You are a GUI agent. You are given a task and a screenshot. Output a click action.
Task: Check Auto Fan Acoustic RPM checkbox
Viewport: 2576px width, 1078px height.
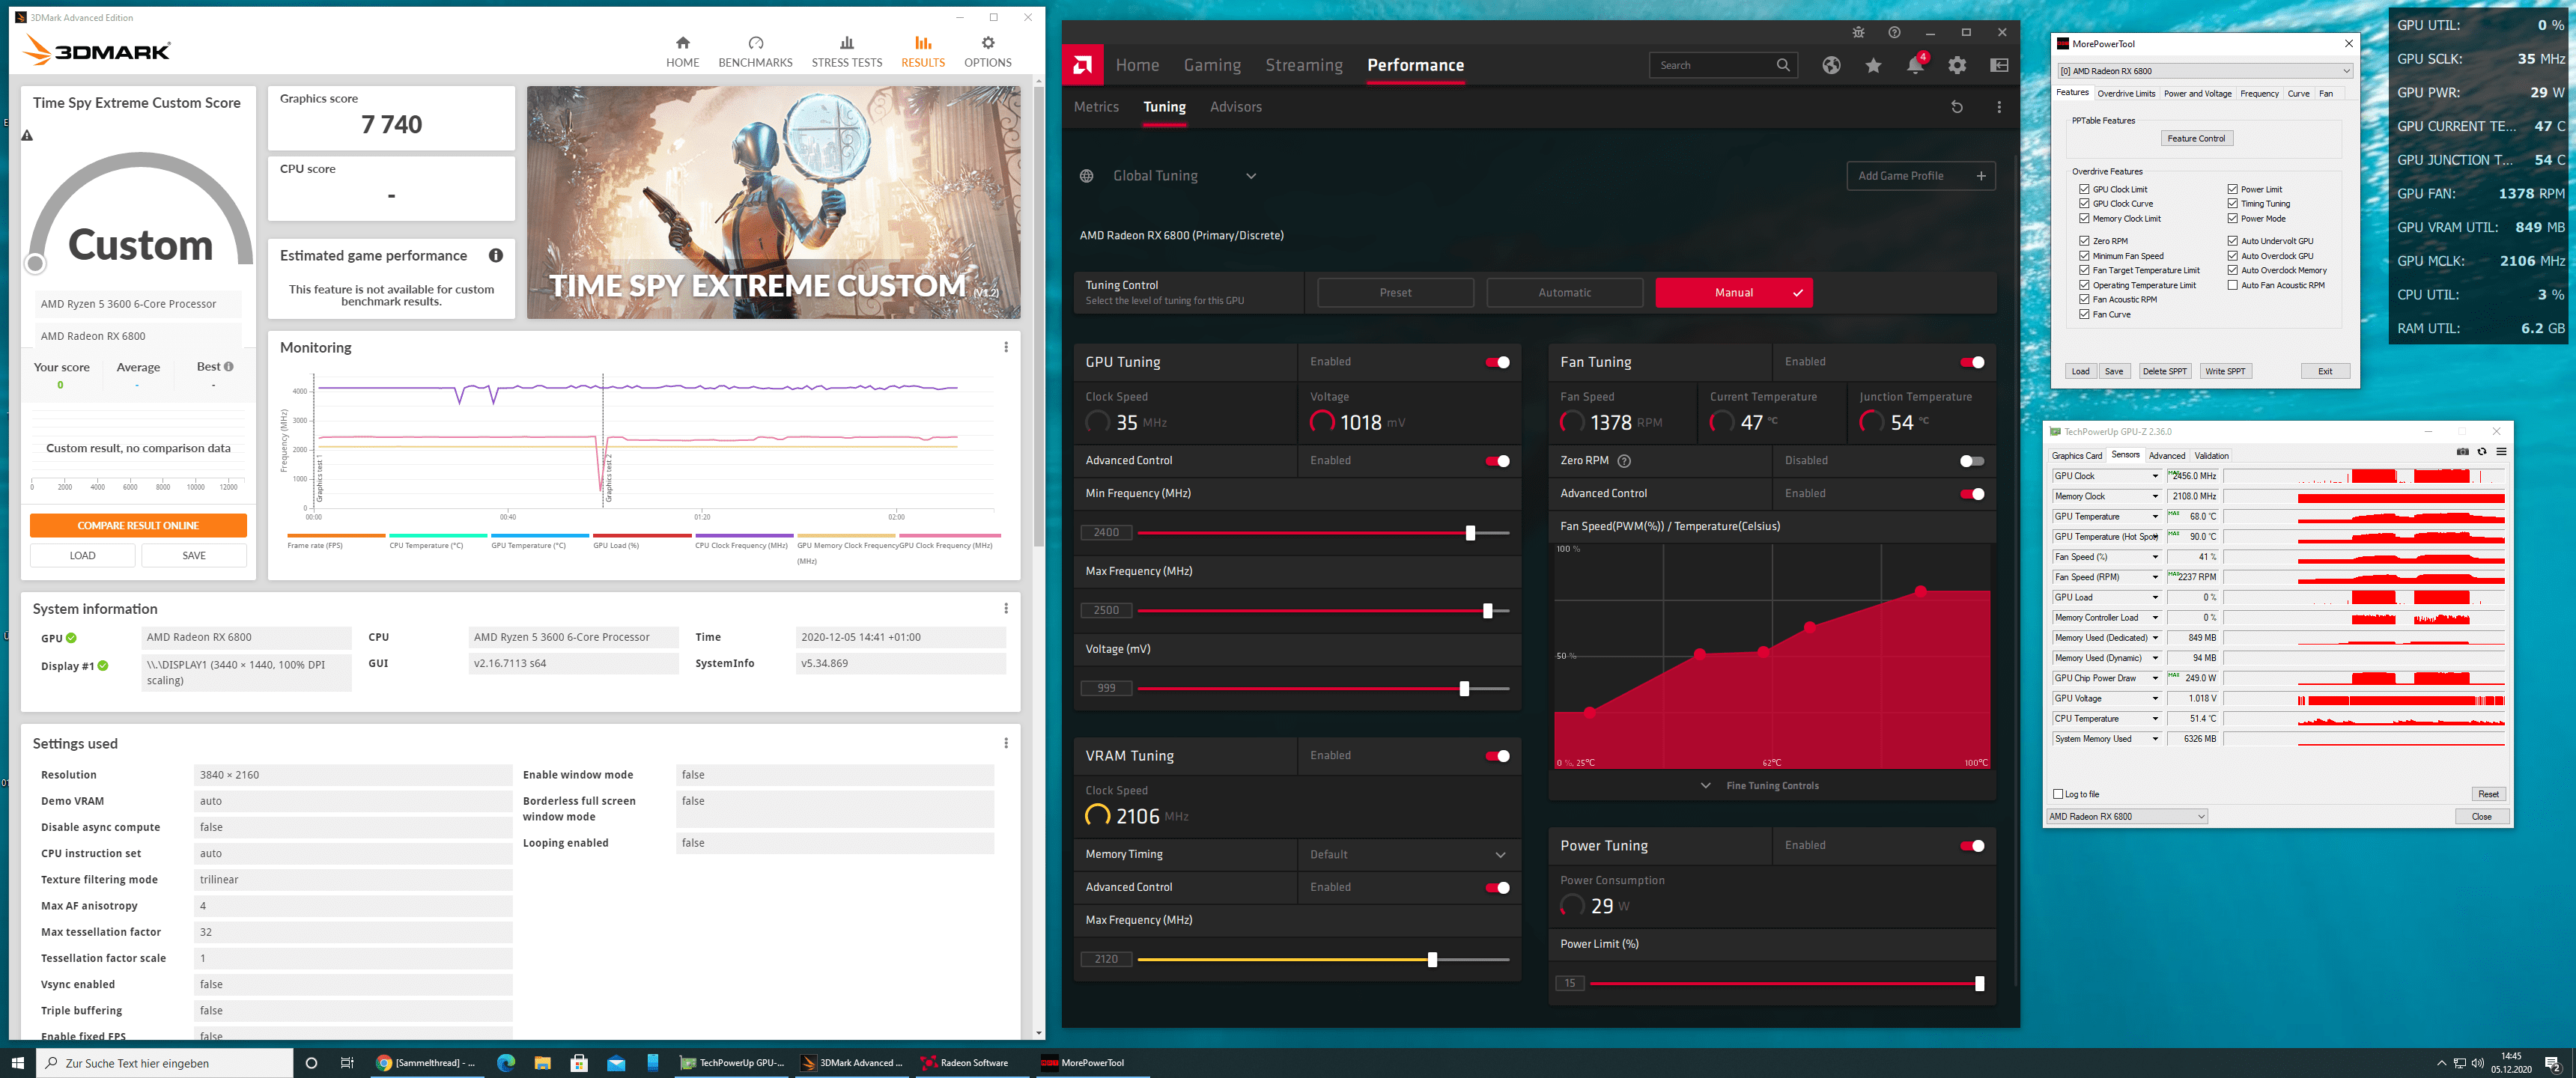tap(2232, 285)
